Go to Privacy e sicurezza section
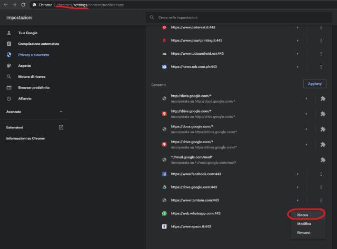The height and width of the screenshot is (249, 337). [x=34, y=55]
